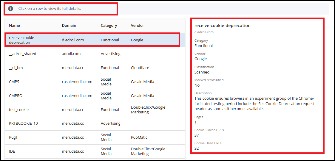Viewport: 335px width, 161px height.
Task: Open the CMPS cookie row
Action: click(x=95, y=82)
